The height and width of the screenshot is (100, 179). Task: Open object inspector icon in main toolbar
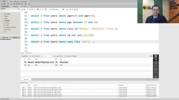click(8, 4)
